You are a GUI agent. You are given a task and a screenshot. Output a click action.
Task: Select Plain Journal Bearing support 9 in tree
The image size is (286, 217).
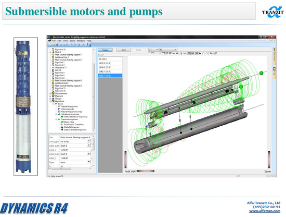(x=68, y=86)
